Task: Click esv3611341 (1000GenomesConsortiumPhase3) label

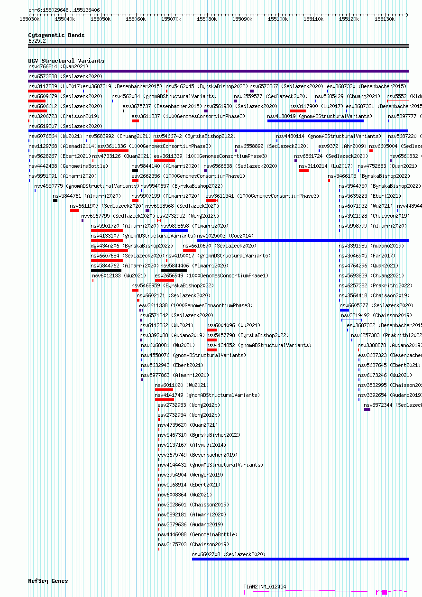Action: pos(262,196)
